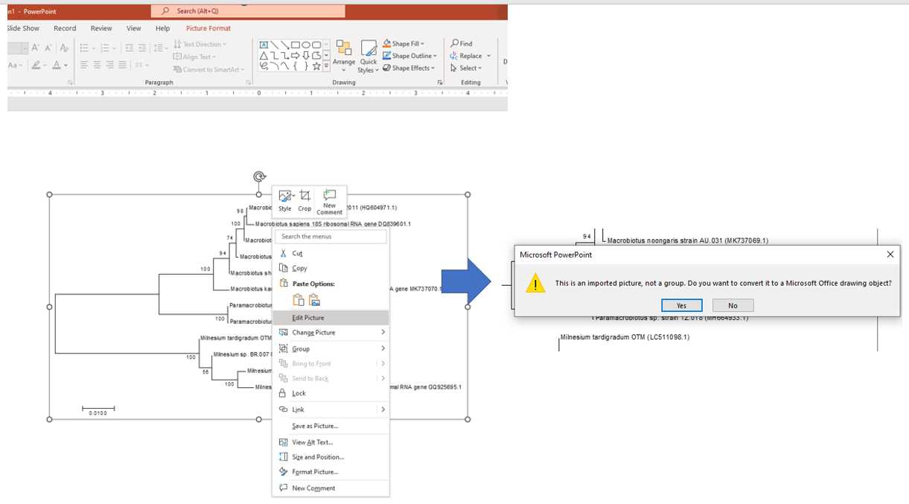Viewport: 909px width, 504px height.
Task: Click Lock in context menu
Action: pos(331,393)
